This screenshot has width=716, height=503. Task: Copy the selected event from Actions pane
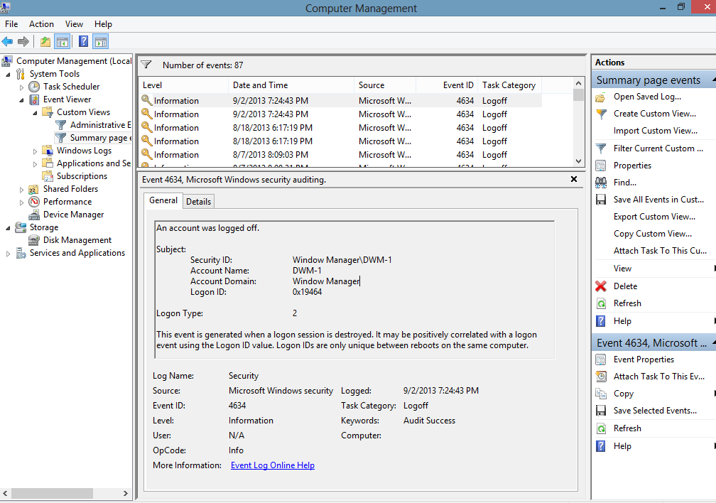tap(623, 393)
